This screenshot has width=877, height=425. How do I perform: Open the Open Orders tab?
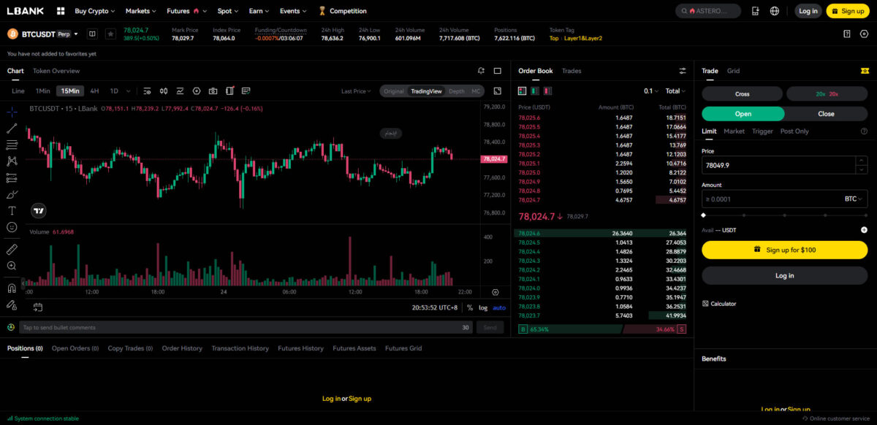click(75, 348)
